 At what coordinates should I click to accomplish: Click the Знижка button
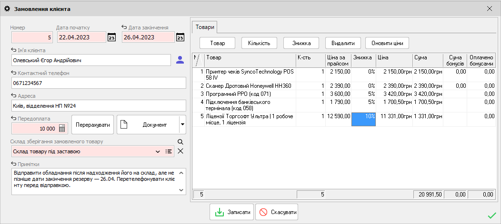point(301,43)
